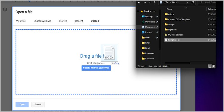The height and width of the screenshot is (112, 224).
Task: Click Explorer's horizontal scrollbar
Action: pos(177,63)
